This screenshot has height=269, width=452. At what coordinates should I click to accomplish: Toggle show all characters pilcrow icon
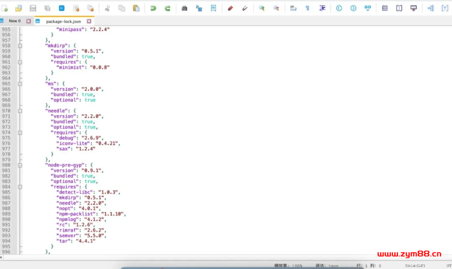click(x=307, y=8)
